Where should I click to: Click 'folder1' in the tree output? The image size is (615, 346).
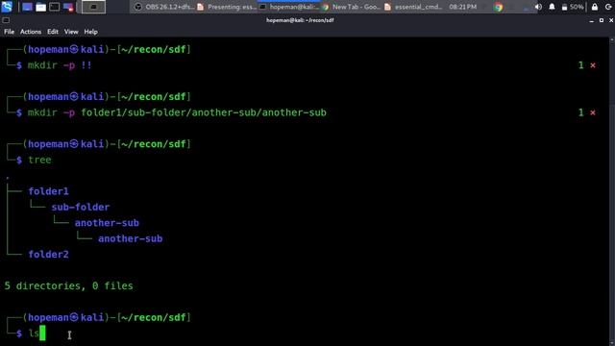(x=49, y=191)
